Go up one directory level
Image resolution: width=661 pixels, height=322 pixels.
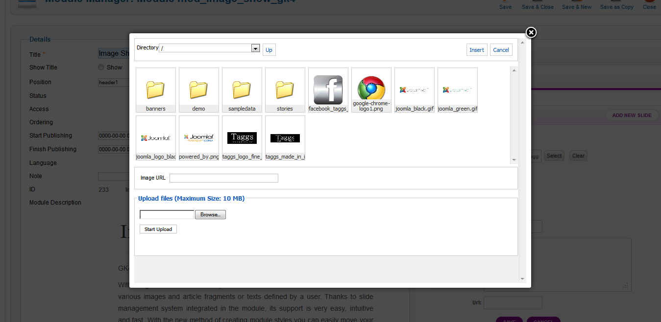tap(269, 50)
